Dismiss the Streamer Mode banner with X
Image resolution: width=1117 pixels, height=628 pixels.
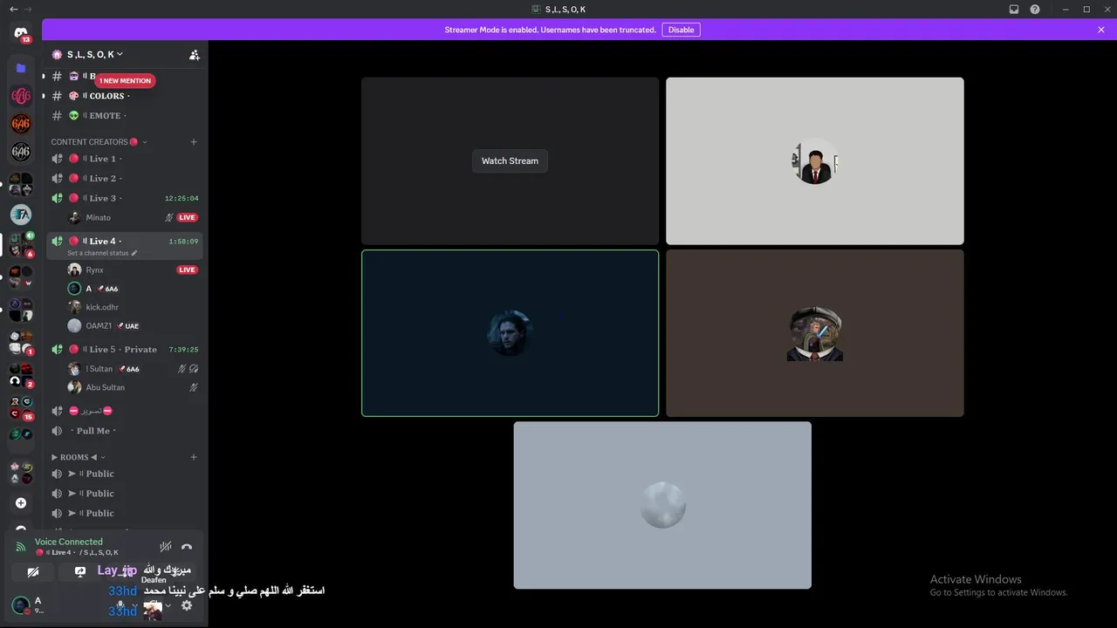tap(1101, 30)
